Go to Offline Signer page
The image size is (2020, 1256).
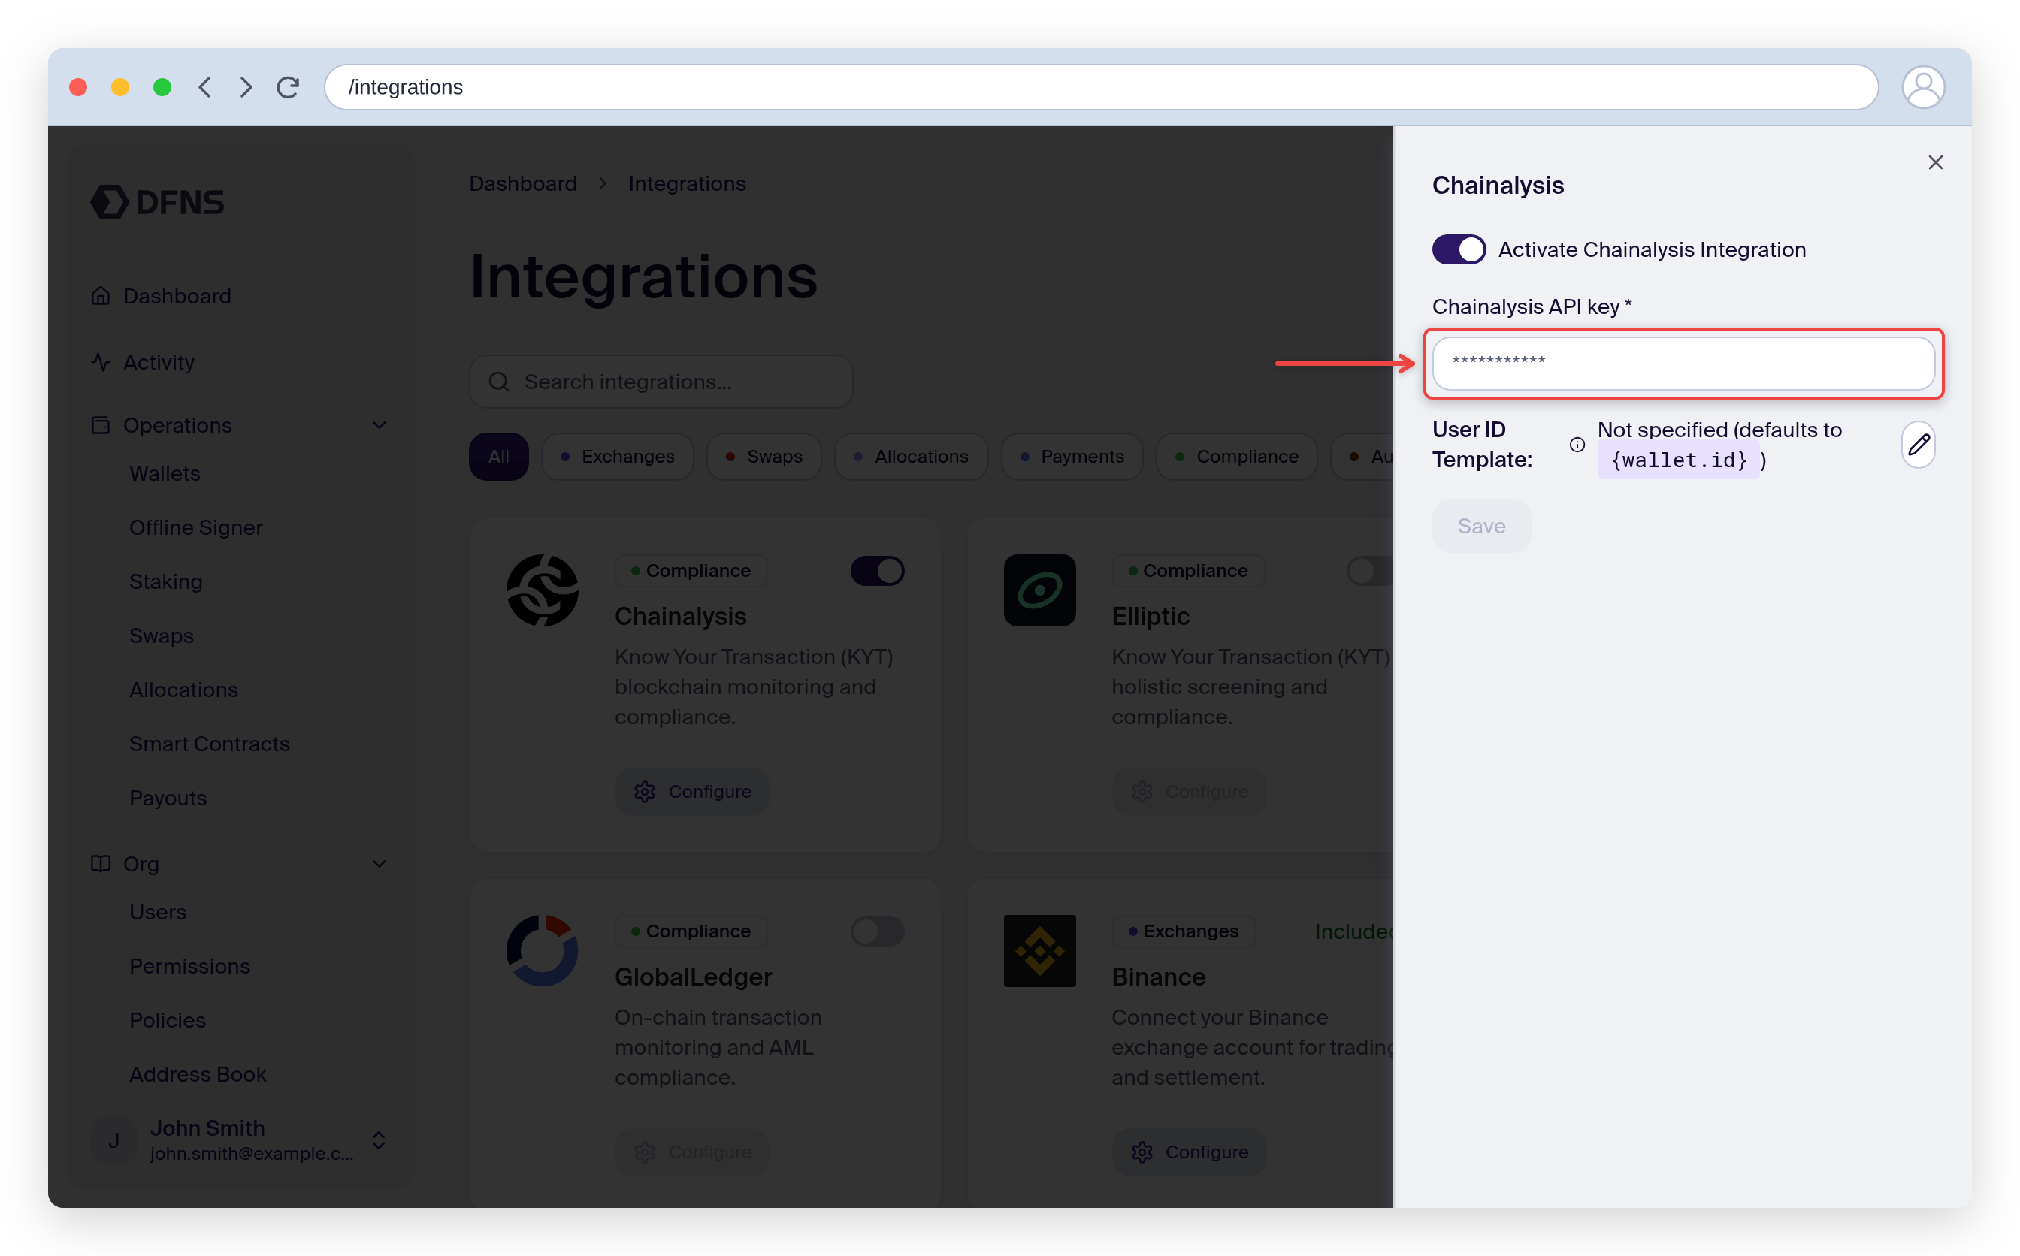[x=196, y=527]
